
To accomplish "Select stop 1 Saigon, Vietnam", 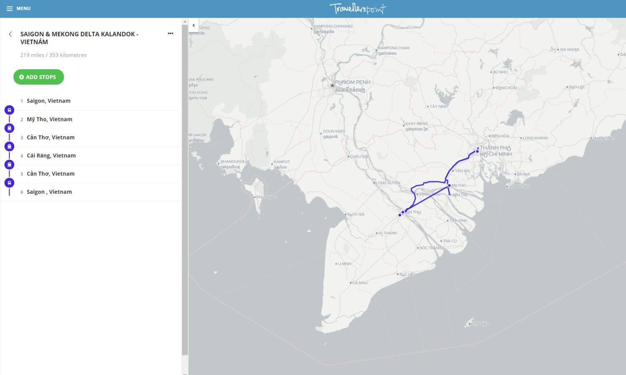I will click(48, 101).
